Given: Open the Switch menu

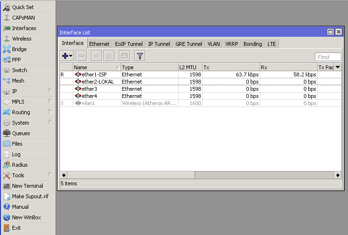Looking at the screenshot, I should pyautogui.click(x=28, y=70).
